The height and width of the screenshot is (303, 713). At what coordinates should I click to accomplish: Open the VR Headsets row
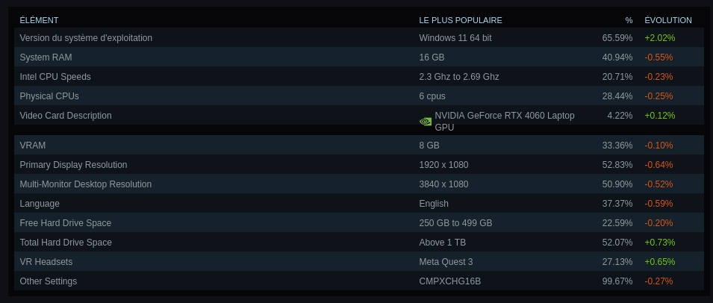tap(46, 262)
